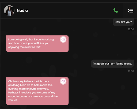
Task: Click 'acquaintances or show you around the' text
Action: point(33,96)
